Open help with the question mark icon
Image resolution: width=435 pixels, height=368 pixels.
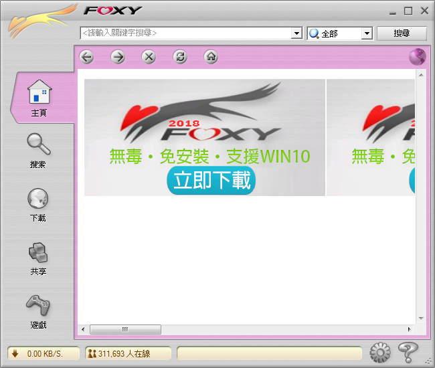408,352
